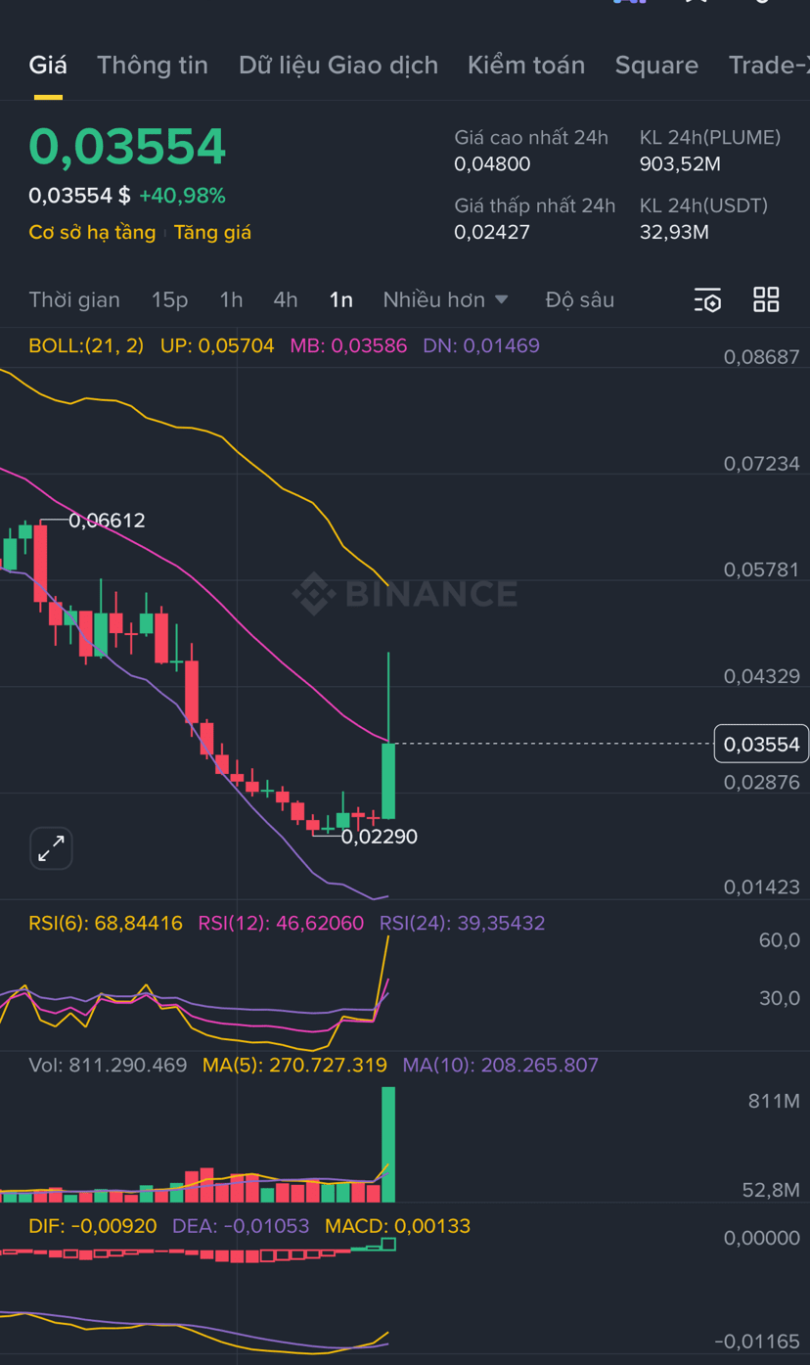Click the MA(10): 208.265.807 label
Viewport: 810px width, 1365px height.
click(500, 1065)
